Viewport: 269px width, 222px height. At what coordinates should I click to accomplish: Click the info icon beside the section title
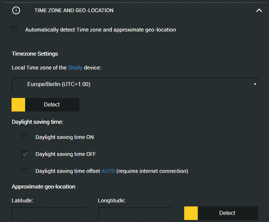point(16,11)
